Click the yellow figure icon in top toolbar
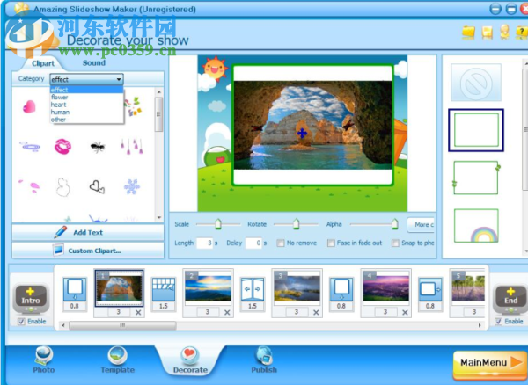528x385 pixels. (504, 33)
